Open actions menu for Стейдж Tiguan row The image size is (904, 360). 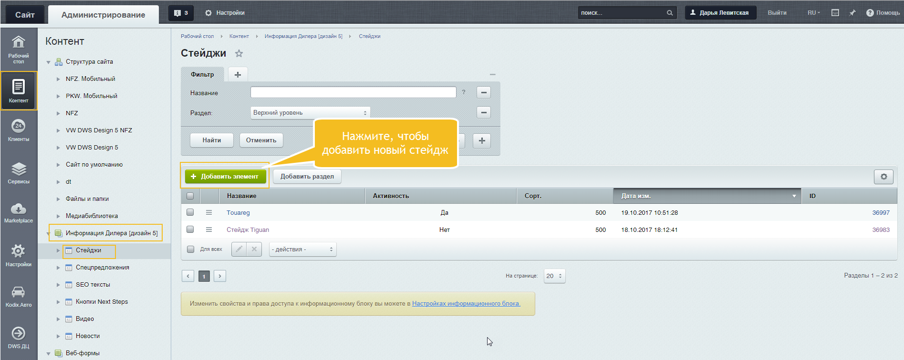pos(209,230)
